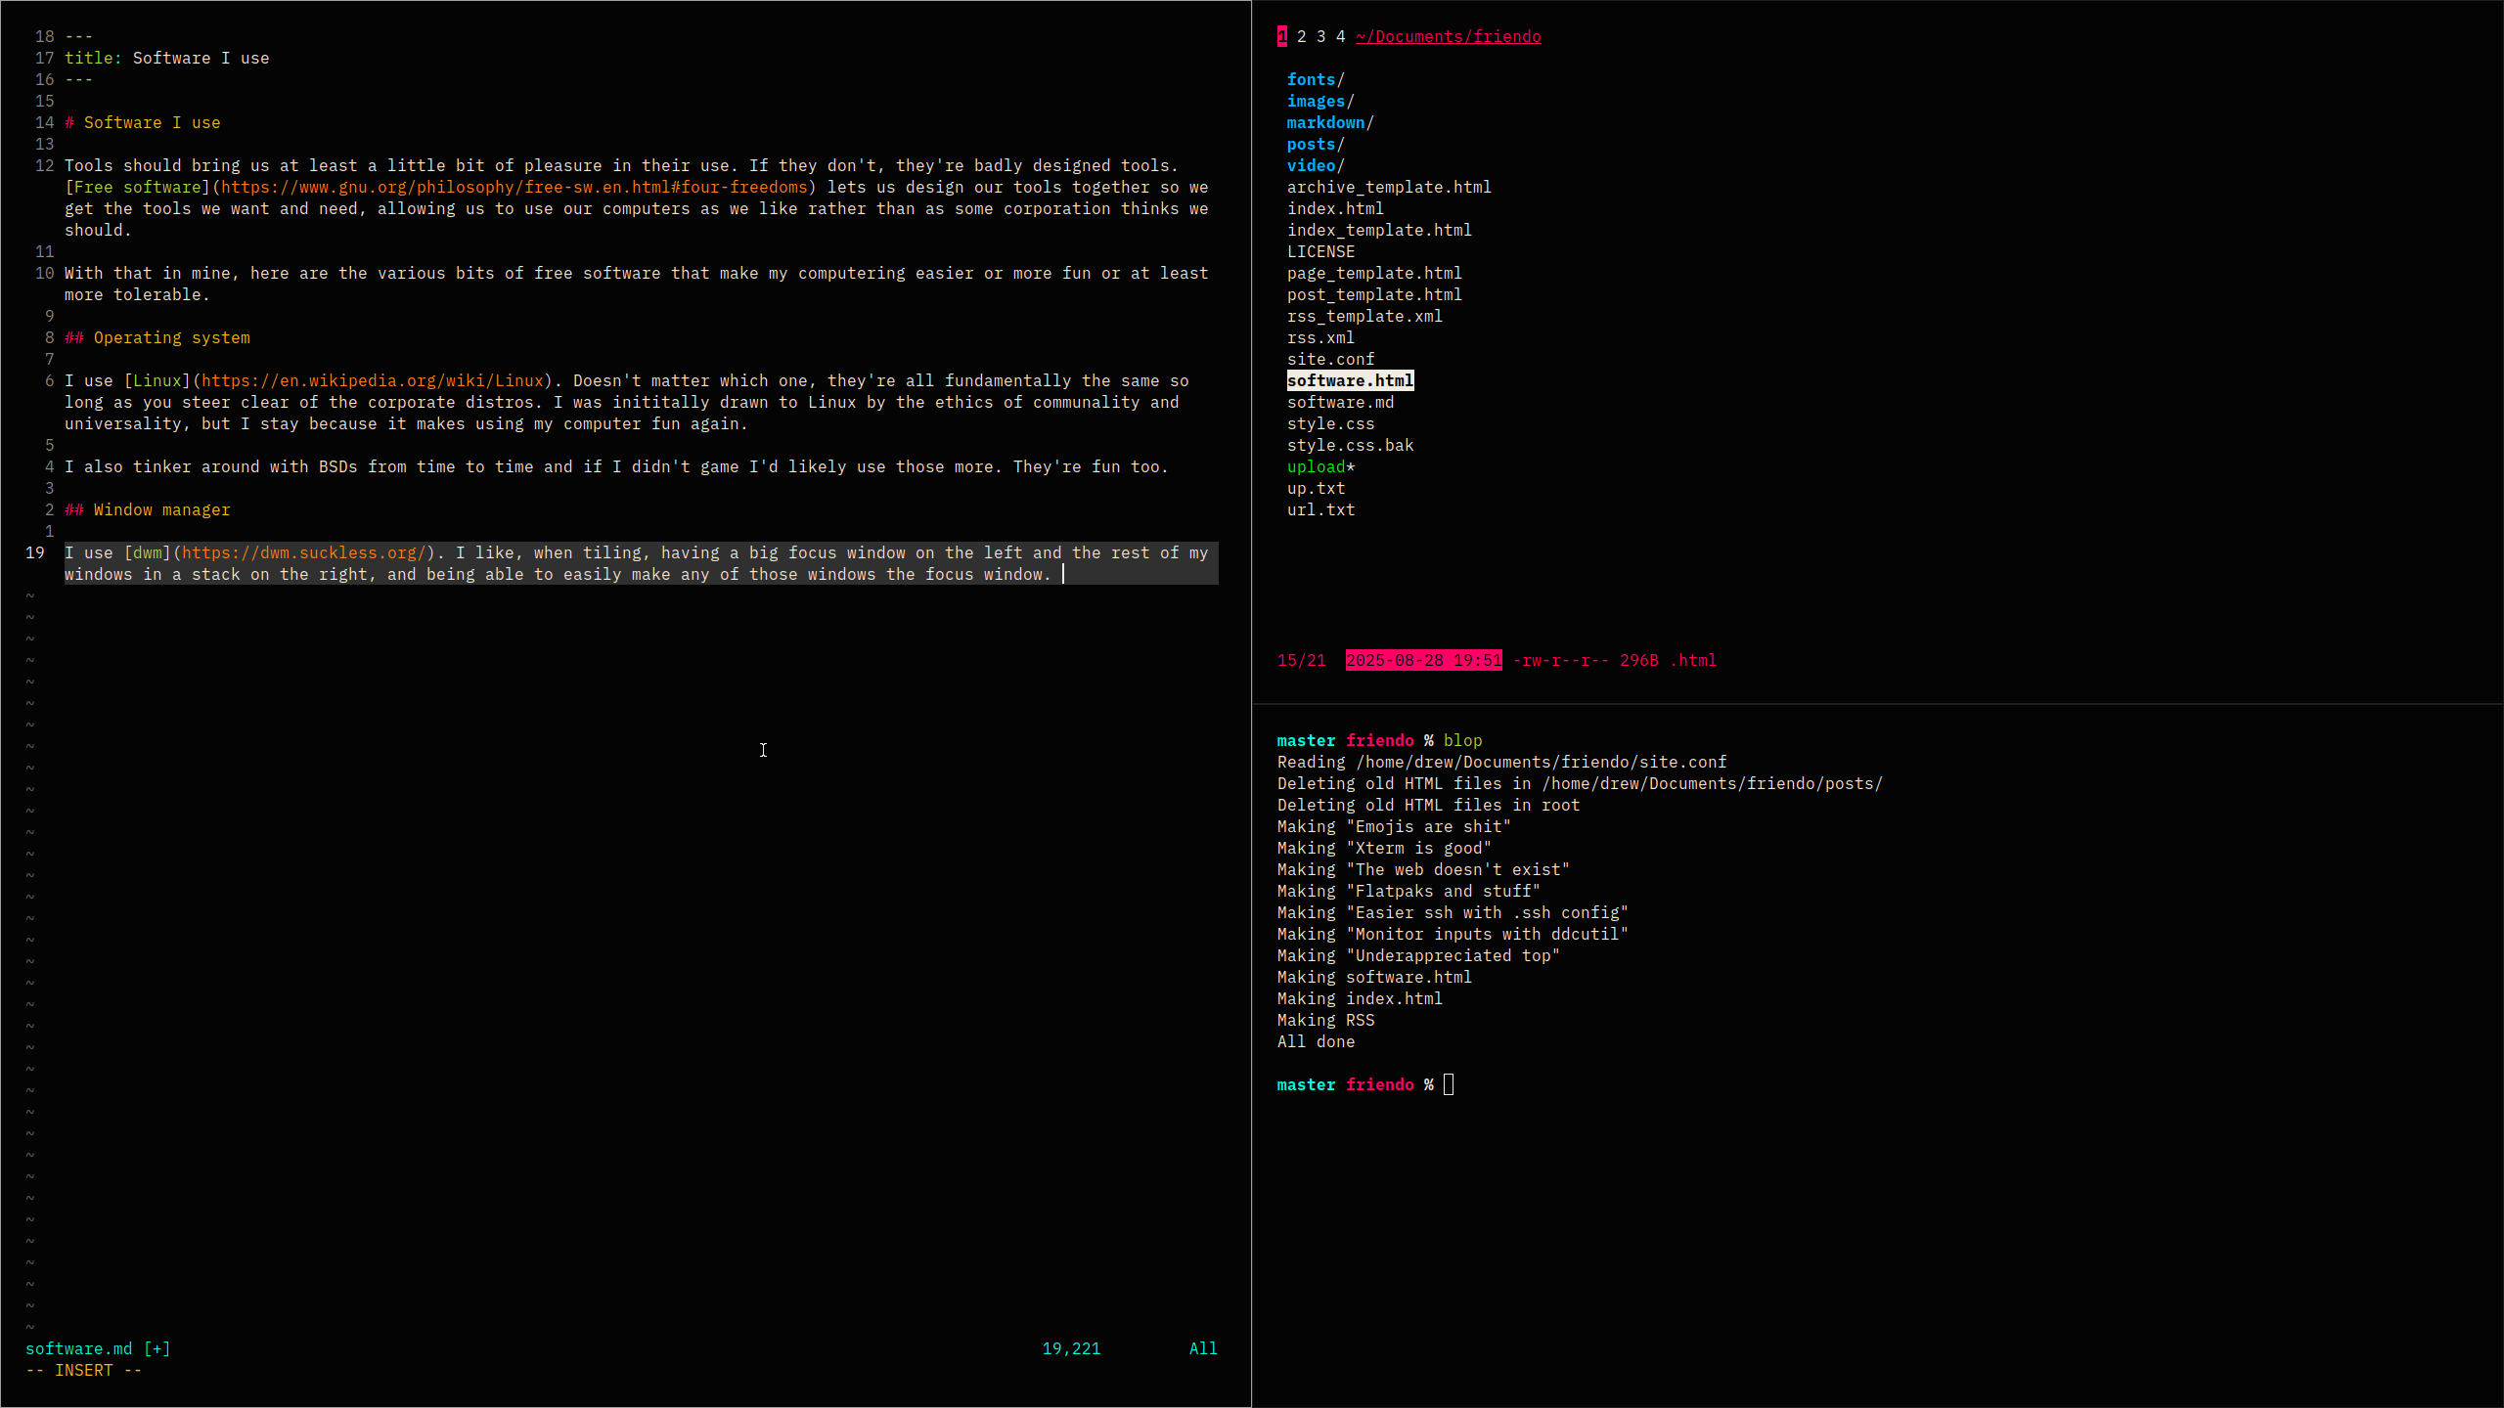Open the markdown/ directory
2504x1408 pixels.
[1330, 122]
